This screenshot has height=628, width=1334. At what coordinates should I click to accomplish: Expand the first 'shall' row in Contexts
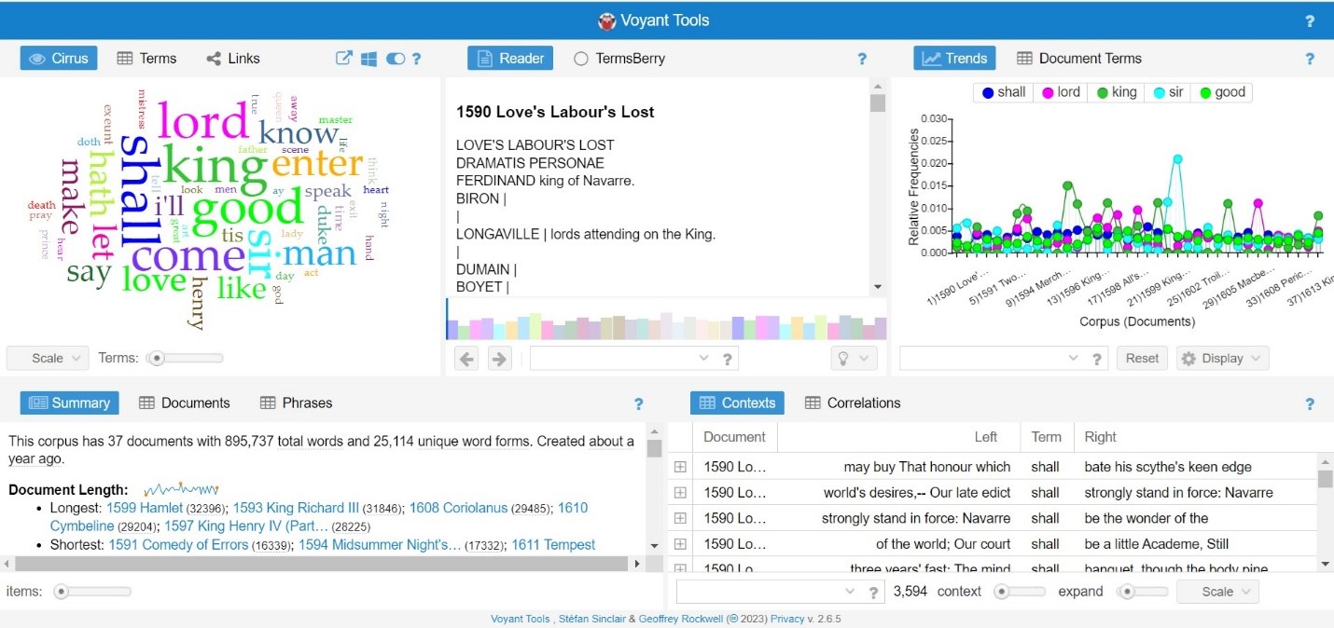click(680, 467)
